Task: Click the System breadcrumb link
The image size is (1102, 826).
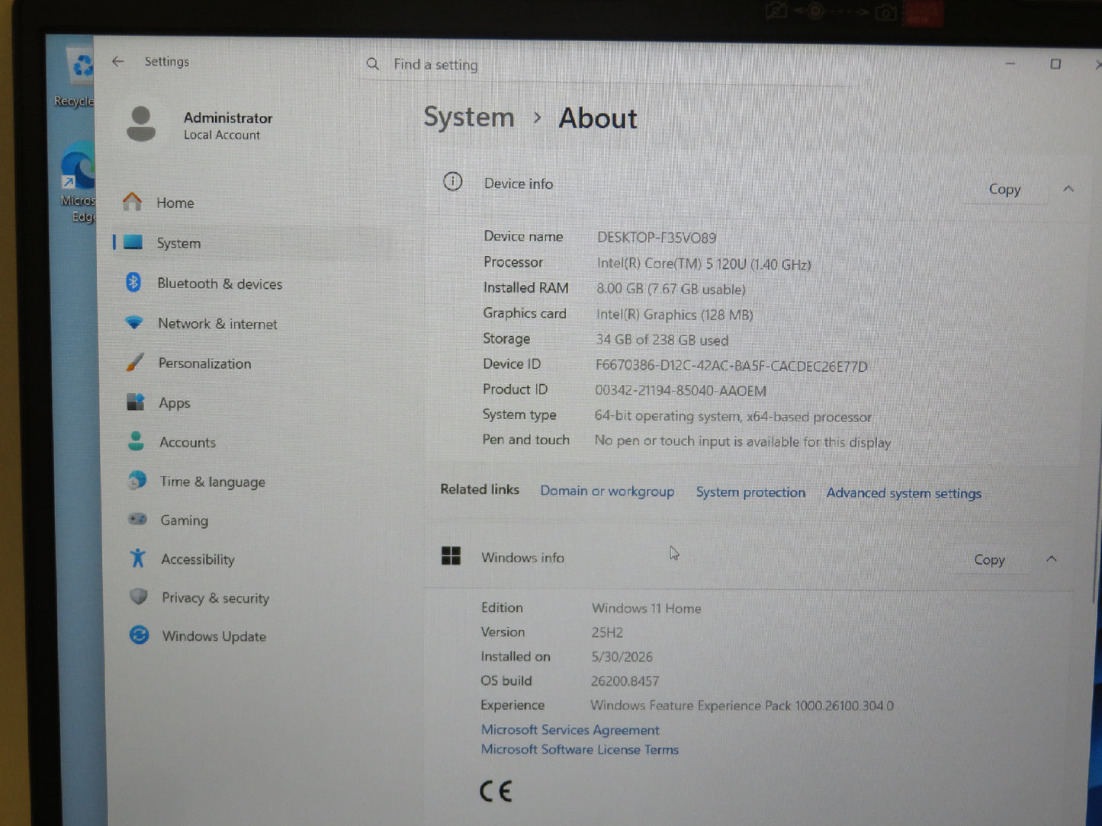Action: coord(469,117)
